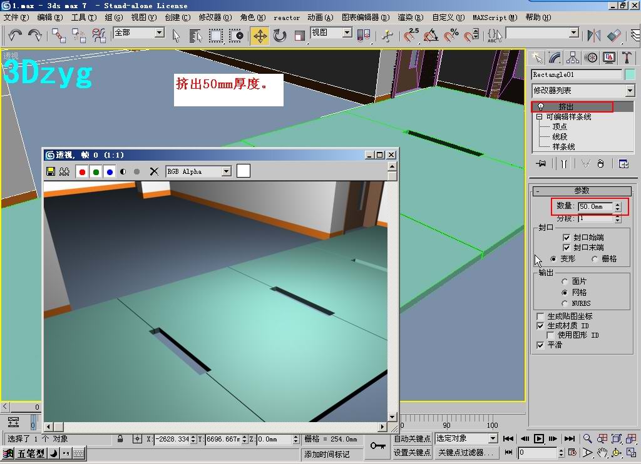Click the 设置关键点 button

412,453
